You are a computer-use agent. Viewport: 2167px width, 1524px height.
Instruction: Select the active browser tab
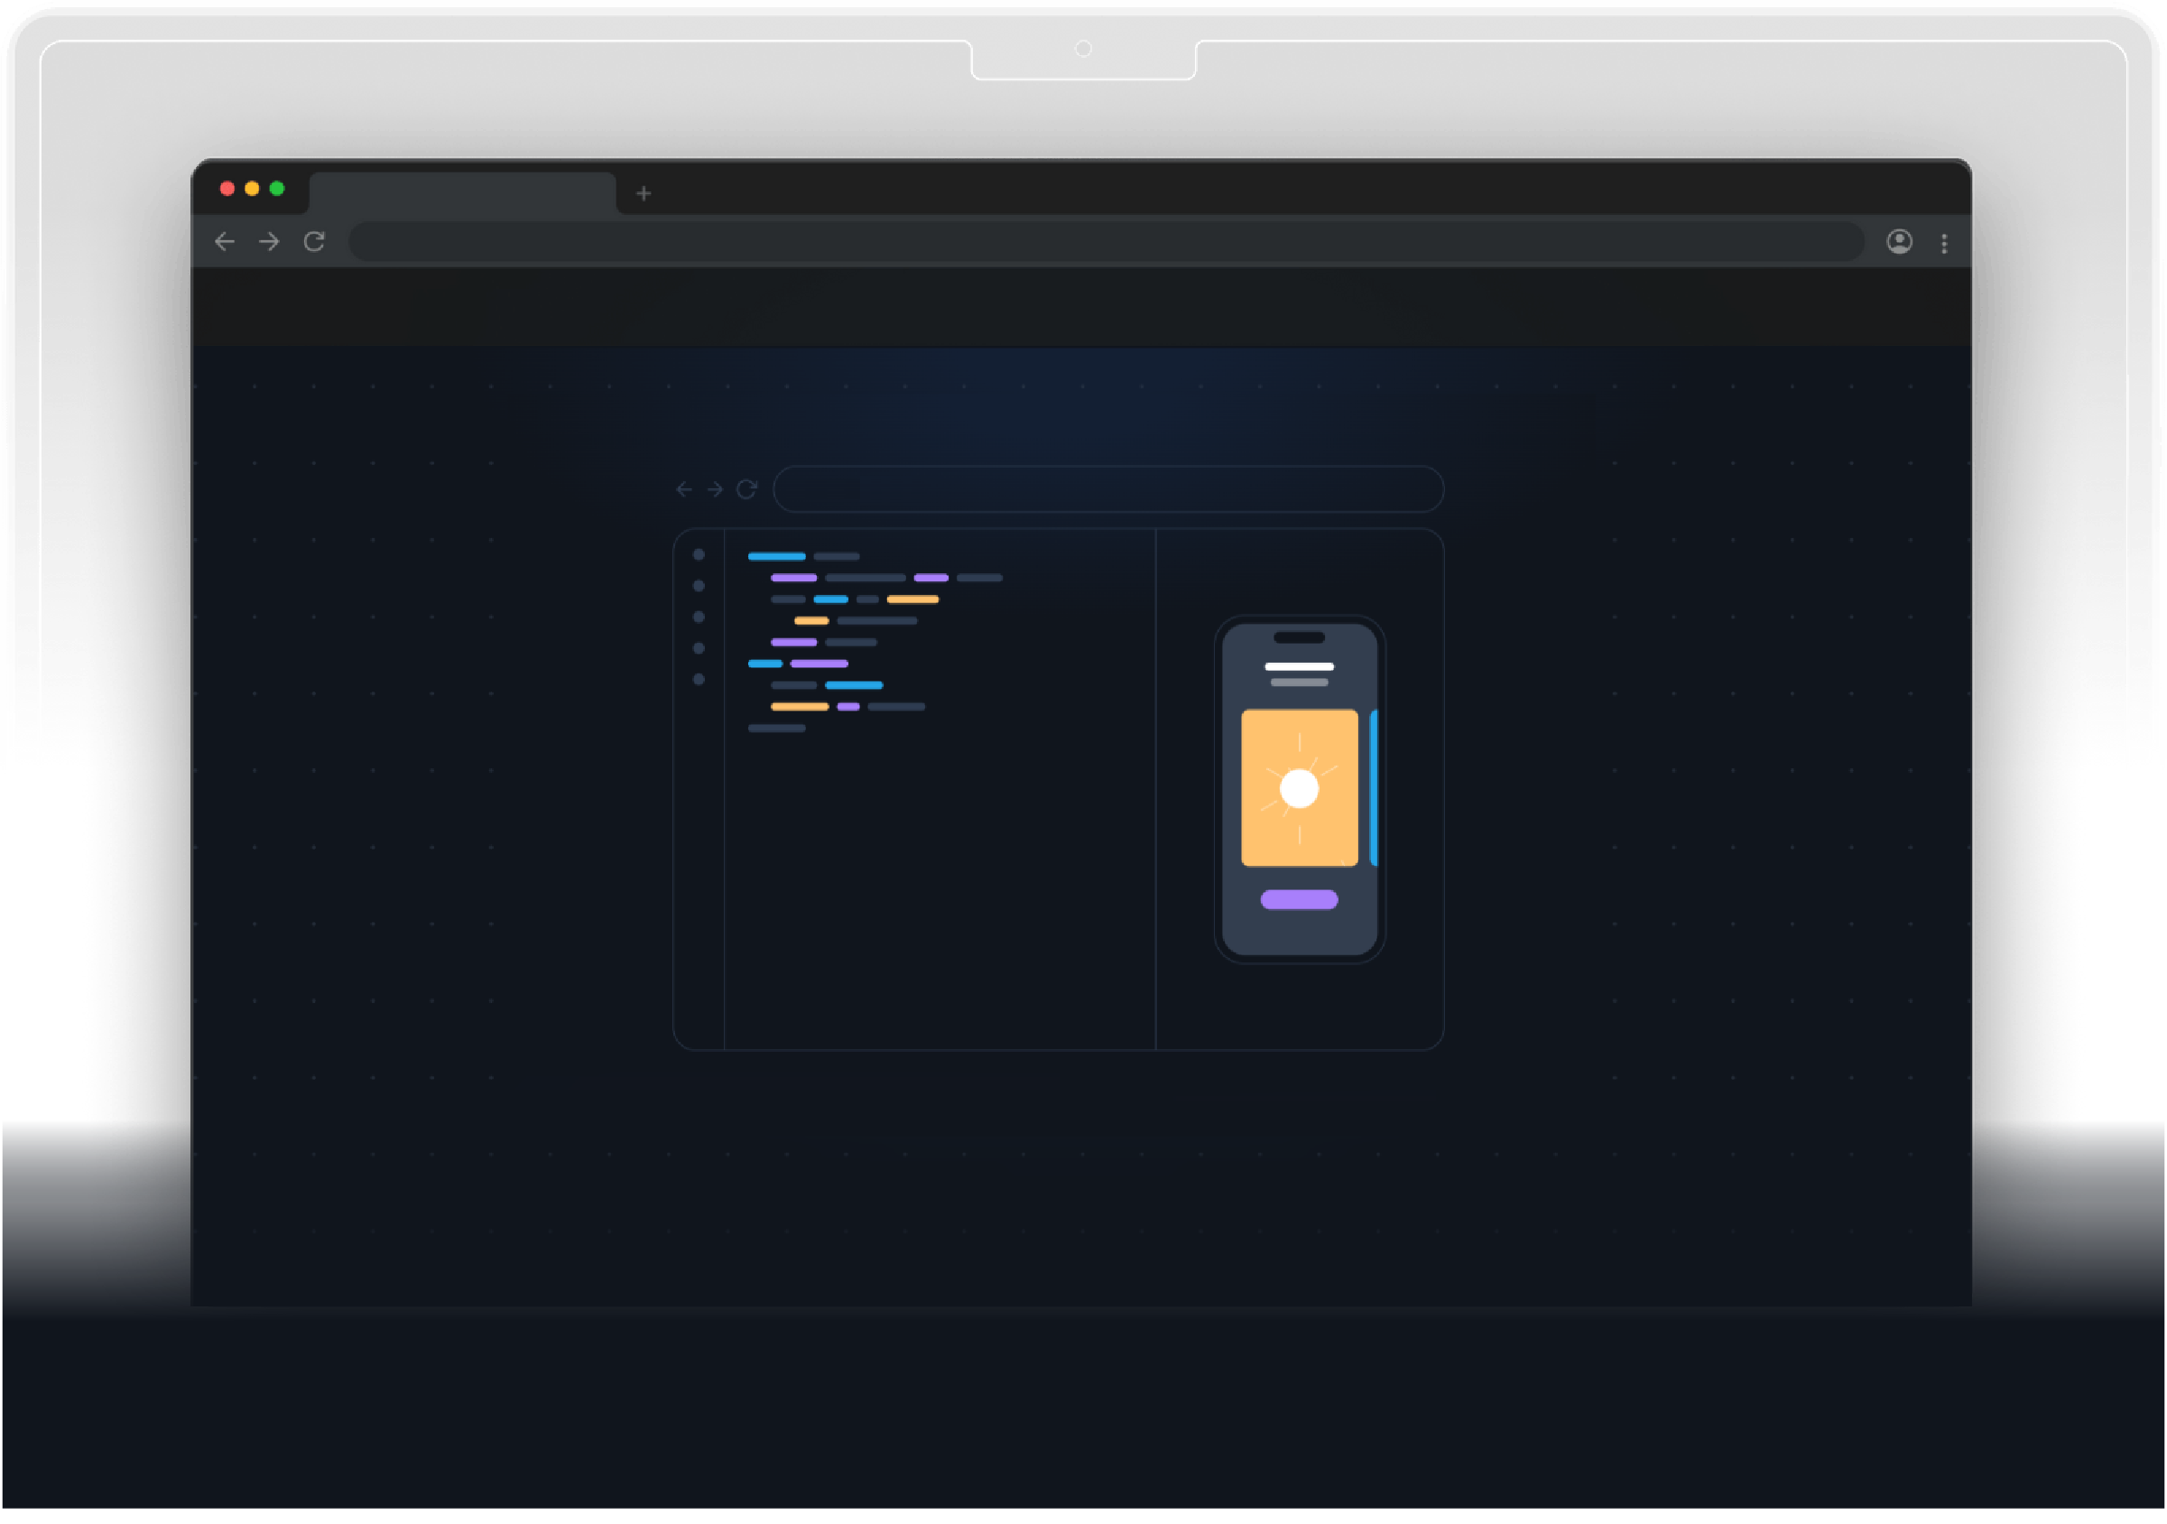point(462,192)
